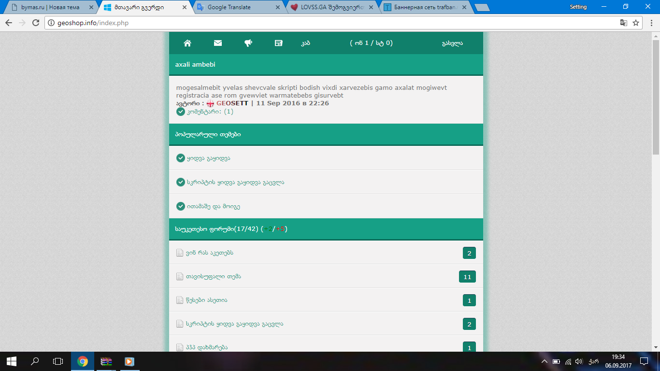Click the browser vertical scrollbar
660x371 pixels.
(656, 97)
